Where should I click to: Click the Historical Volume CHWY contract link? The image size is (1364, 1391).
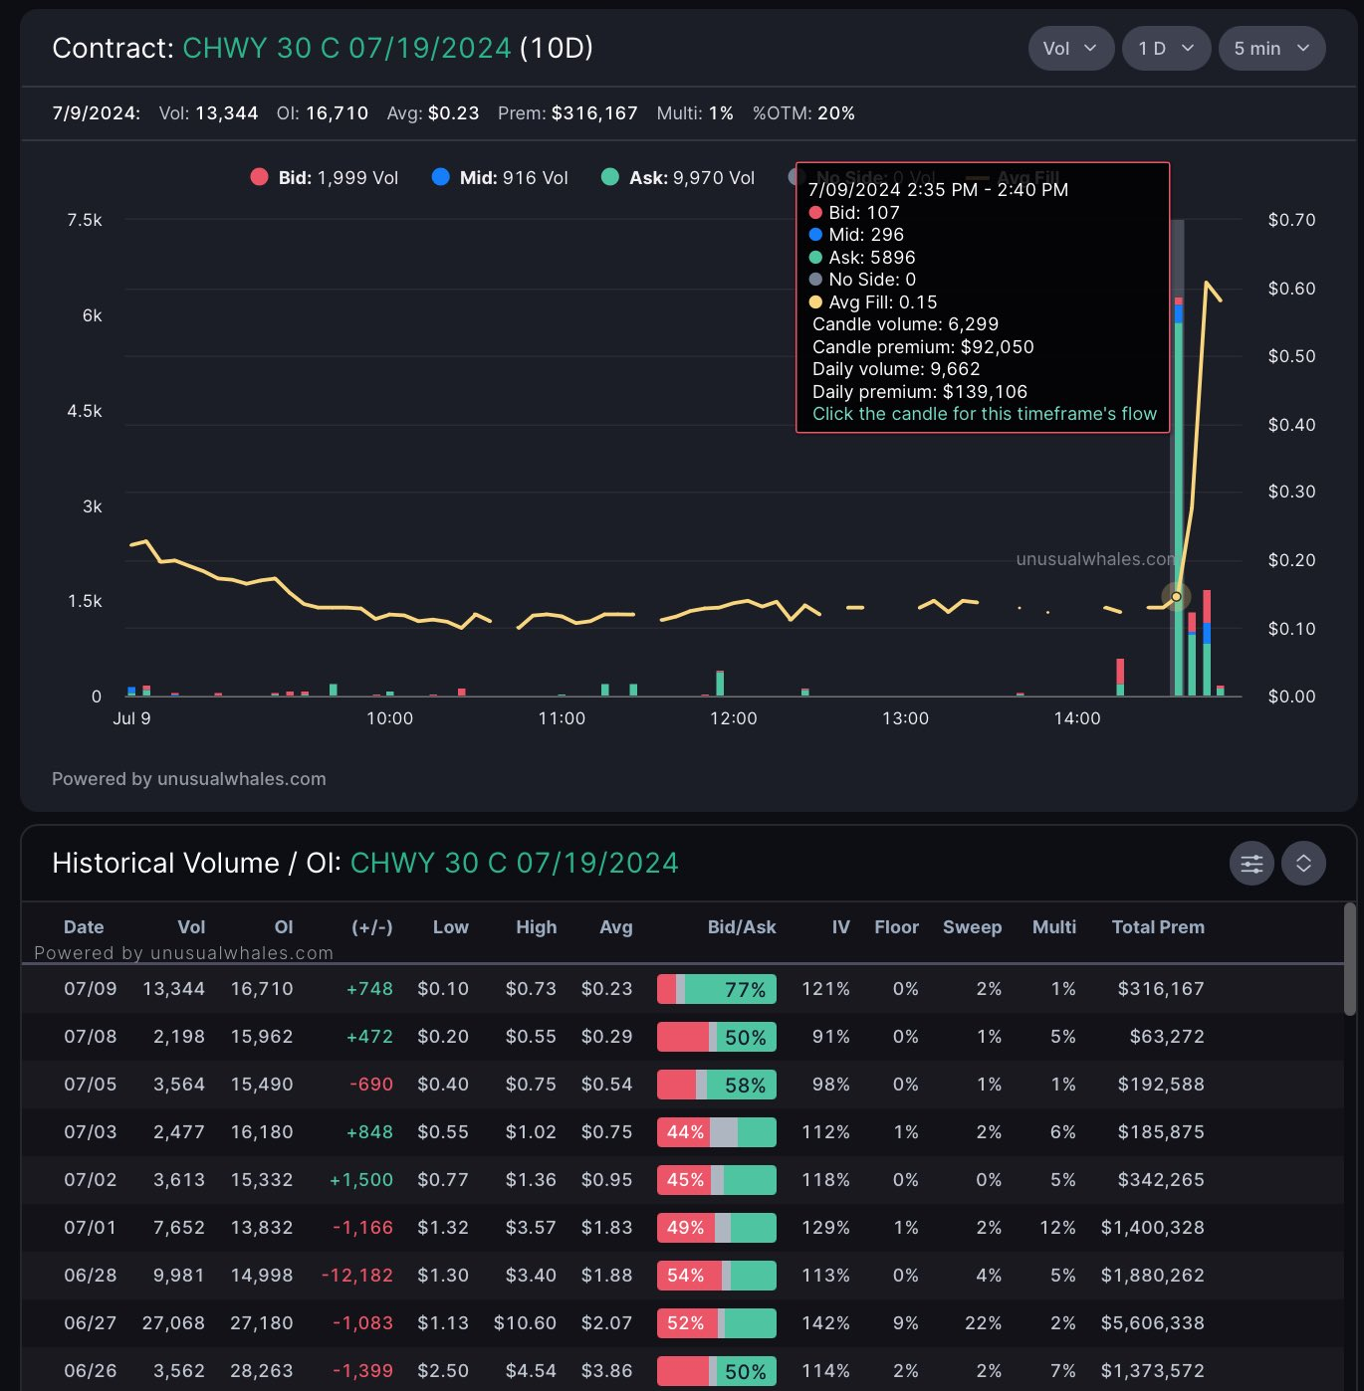(514, 863)
